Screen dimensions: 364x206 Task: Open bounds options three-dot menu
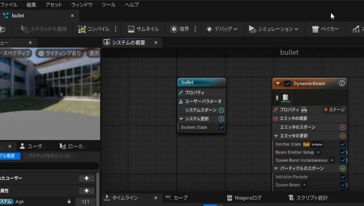click(x=195, y=29)
